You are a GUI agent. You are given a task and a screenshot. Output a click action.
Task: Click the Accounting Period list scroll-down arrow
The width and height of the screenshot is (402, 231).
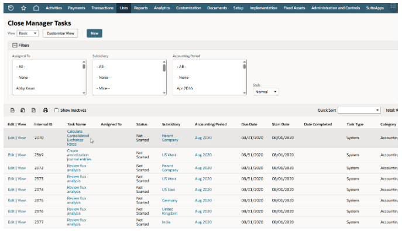click(x=245, y=93)
